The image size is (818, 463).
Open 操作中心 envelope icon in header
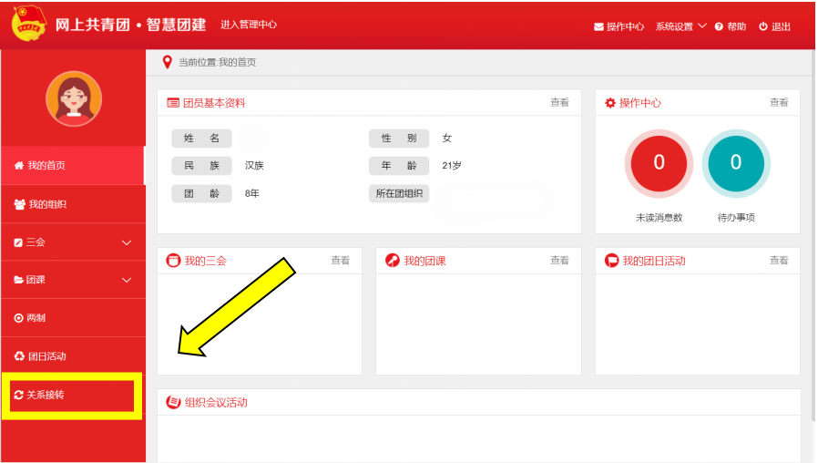tap(598, 26)
